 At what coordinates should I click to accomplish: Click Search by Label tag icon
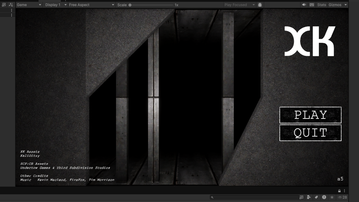pyautogui.click(x=317, y=197)
